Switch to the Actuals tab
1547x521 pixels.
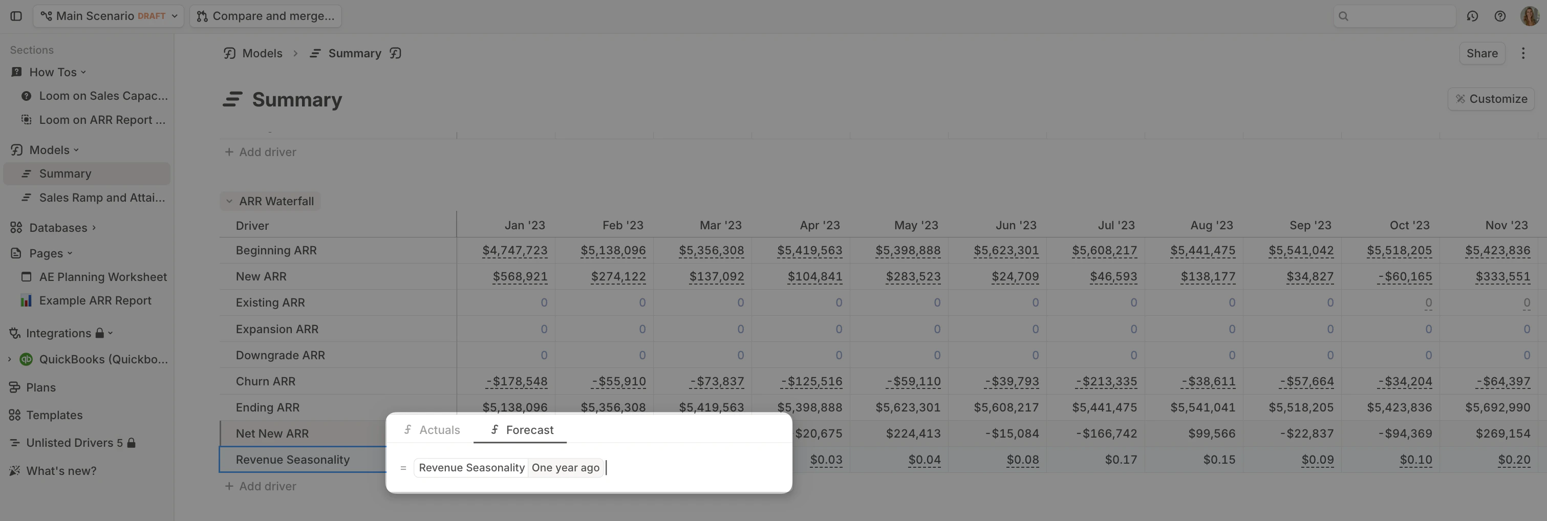tap(432, 430)
